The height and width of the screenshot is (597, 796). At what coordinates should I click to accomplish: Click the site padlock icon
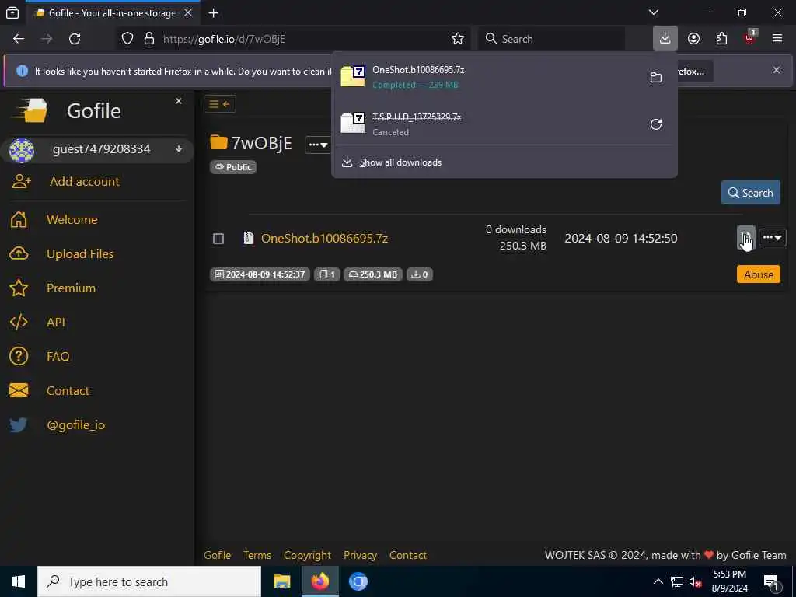click(x=149, y=39)
